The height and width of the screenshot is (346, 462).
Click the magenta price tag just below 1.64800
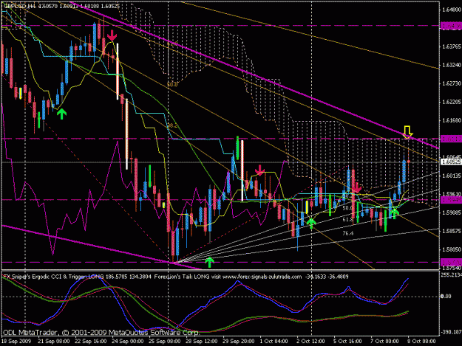[451, 26]
